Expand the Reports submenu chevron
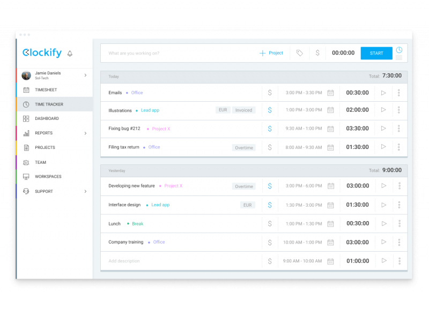Viewport: 429px width, 309px height. coord(86,133)
